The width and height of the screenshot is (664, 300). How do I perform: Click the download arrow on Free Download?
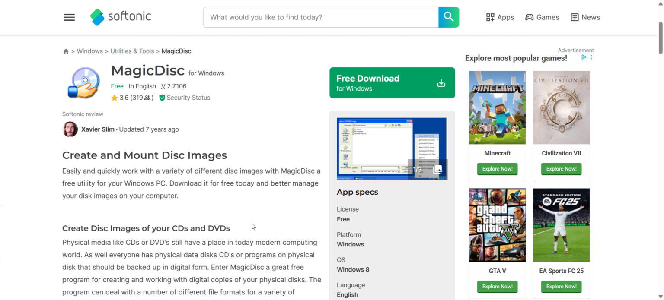[x=441, y=82]
